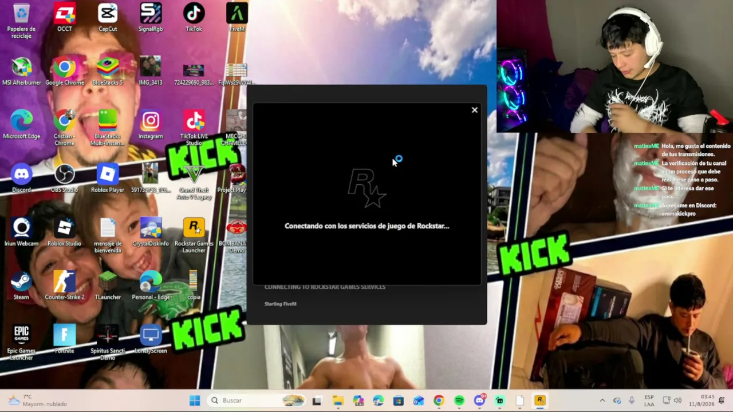The width and height of the screenshot is (733, 412).
Task: Select the LonelyScreen desktop icon
Action: 151,339
